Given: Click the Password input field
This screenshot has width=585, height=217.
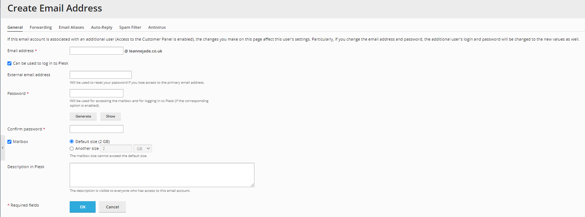Looking at the screenshot, I should 96,93.
